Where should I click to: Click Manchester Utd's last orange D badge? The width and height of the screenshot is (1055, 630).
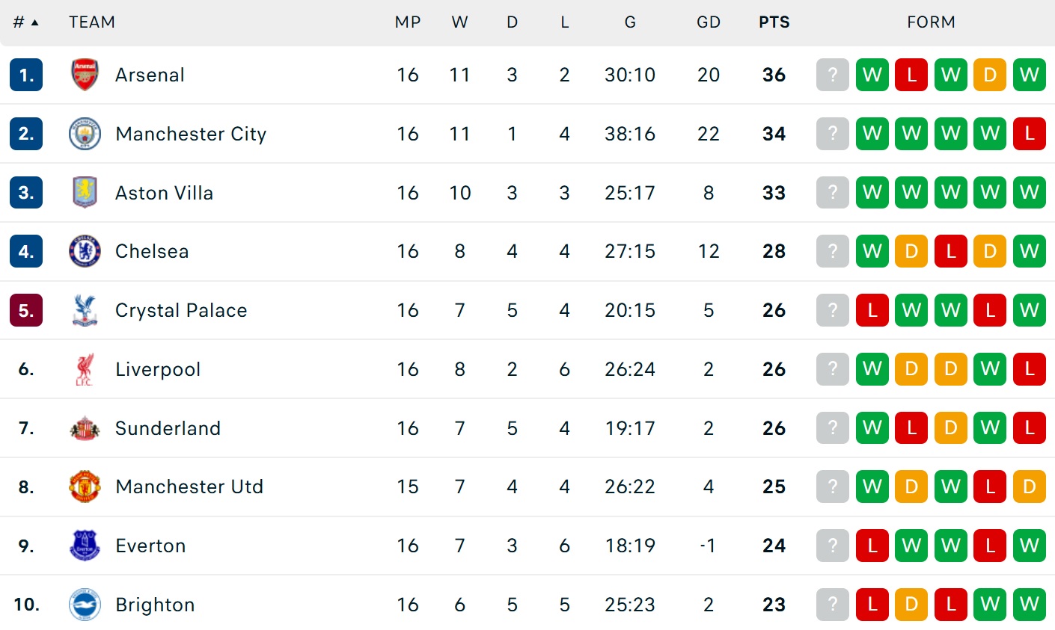(1029, 487)
